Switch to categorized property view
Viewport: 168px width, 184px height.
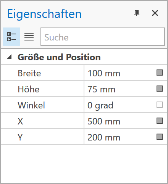[11, 37]
